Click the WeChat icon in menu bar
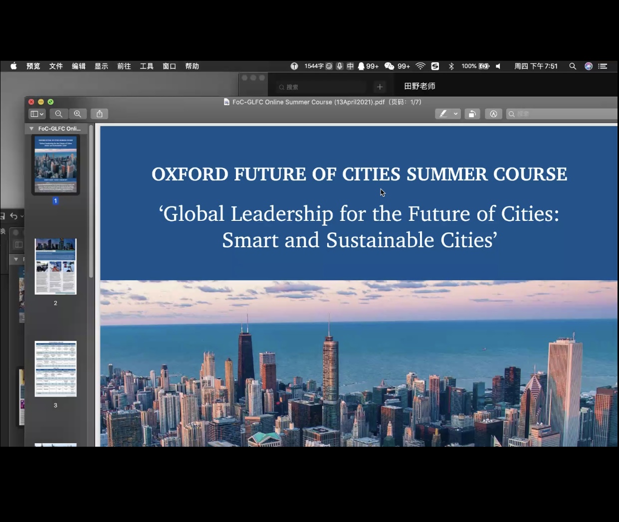Image resolution: width=619 pixels, height=522 pixels. point(390,66)
